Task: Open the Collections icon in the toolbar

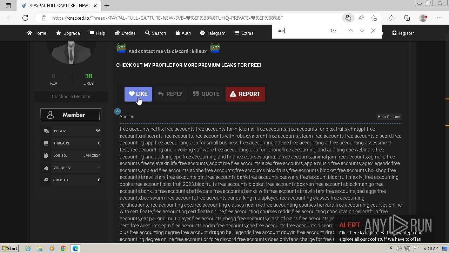Action: 407,18
